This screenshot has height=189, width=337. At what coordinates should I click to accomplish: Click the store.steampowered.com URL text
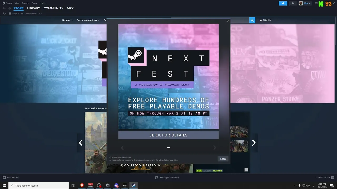[27, 13]
